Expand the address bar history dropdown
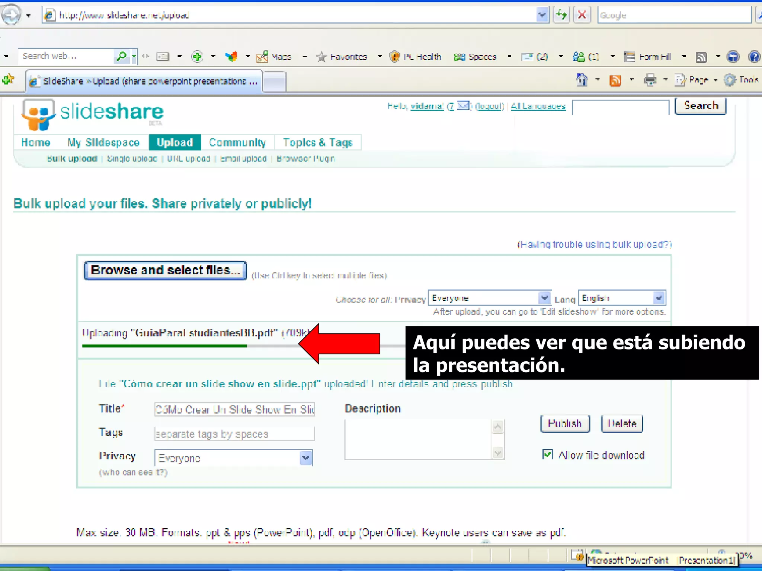Image resolution: width=762 pixels, height=571 pixels. point(542,15)
